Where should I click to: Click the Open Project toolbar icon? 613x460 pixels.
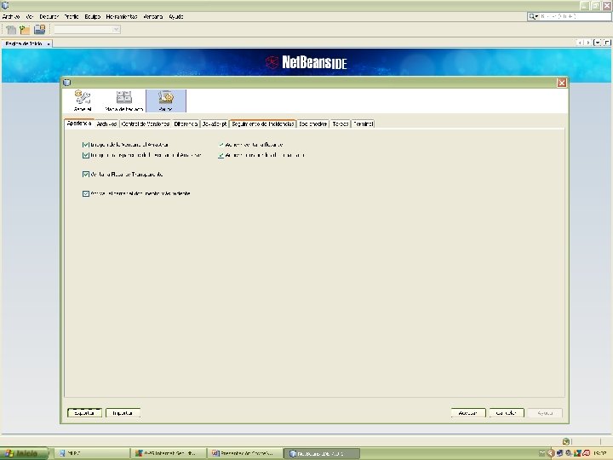point(39,30)
